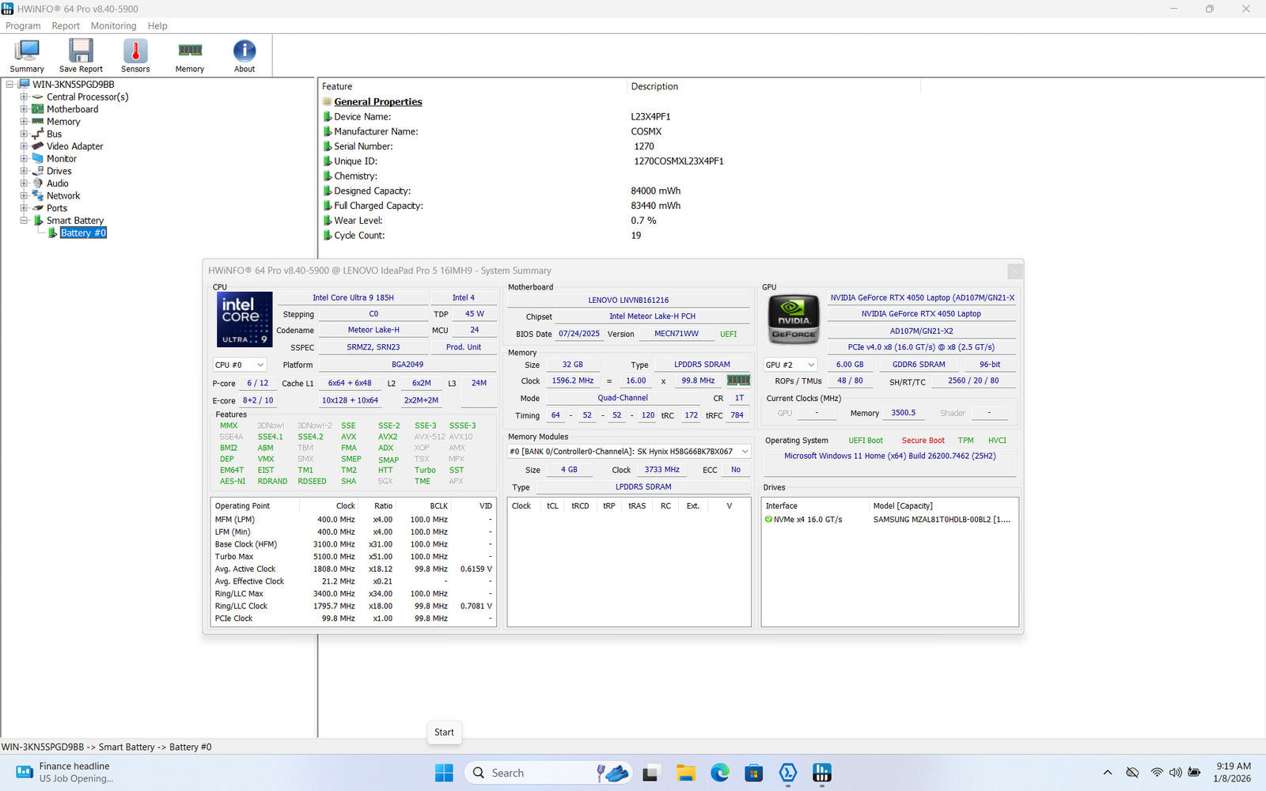1266x791 pixels.
Task: Click the Windows Start button
Action: pos(444,773)
